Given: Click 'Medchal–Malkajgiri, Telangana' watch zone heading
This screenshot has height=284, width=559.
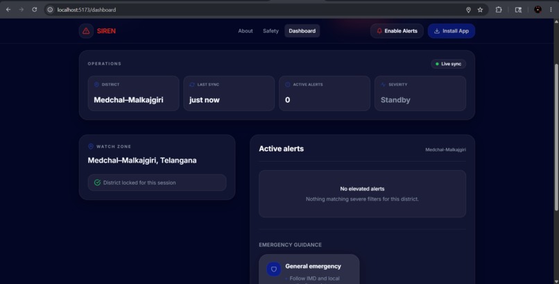Looking at the screenshot, I should point(142,160).
